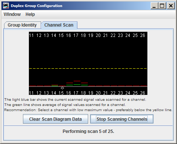Click the red maximum bar for channel 18

84,83
